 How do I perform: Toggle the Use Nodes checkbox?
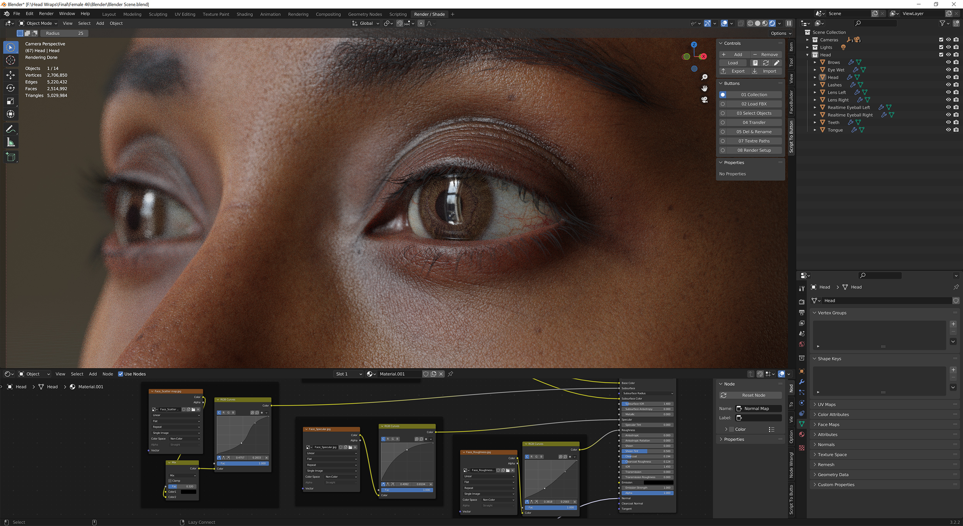click(121, 374)
